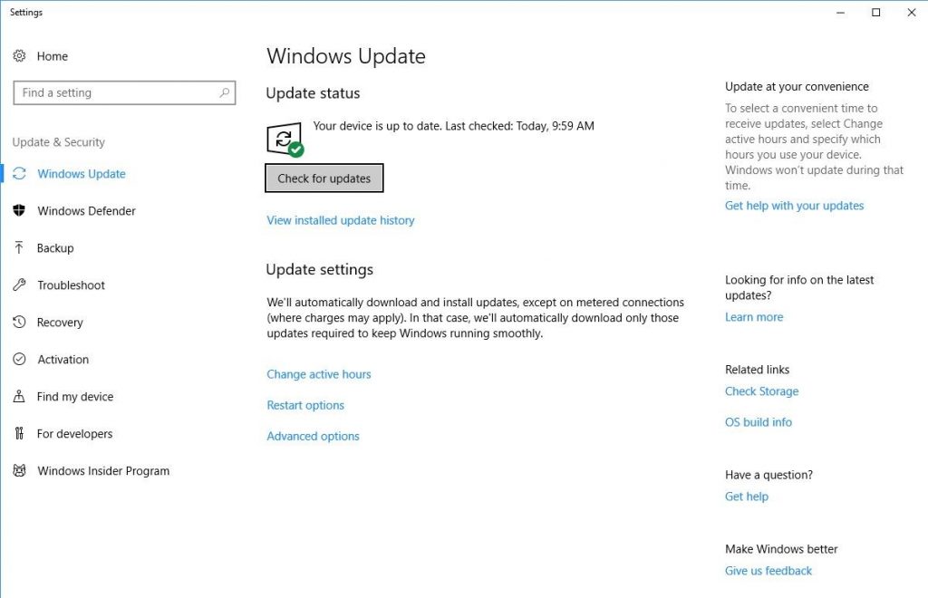
Task: Open Windows Defender settings
Action: point(86,211)
